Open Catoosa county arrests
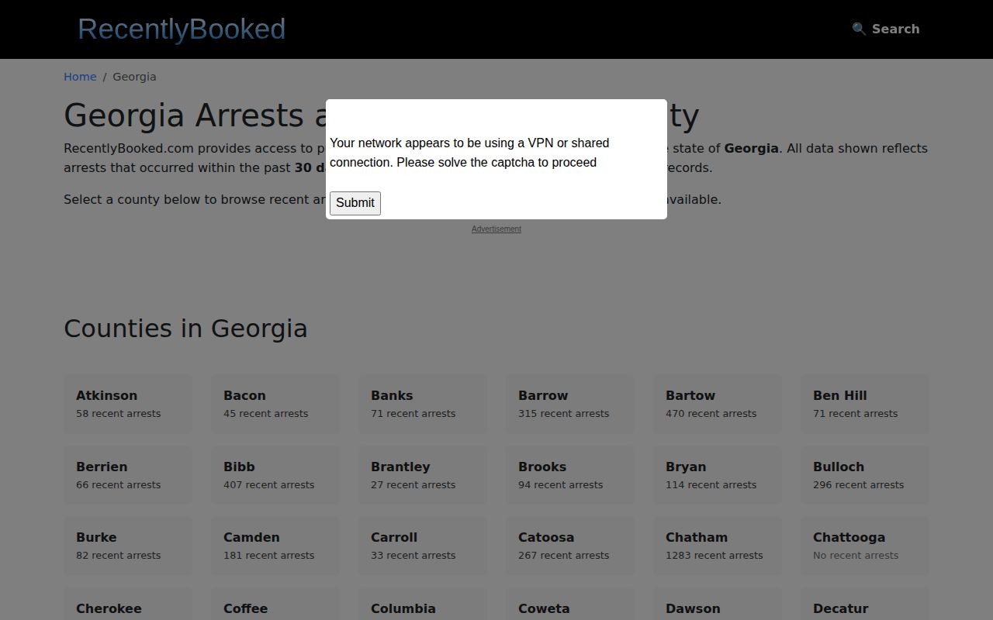The height and width of the screenshot is (620, 993). [x=570, y=546]
